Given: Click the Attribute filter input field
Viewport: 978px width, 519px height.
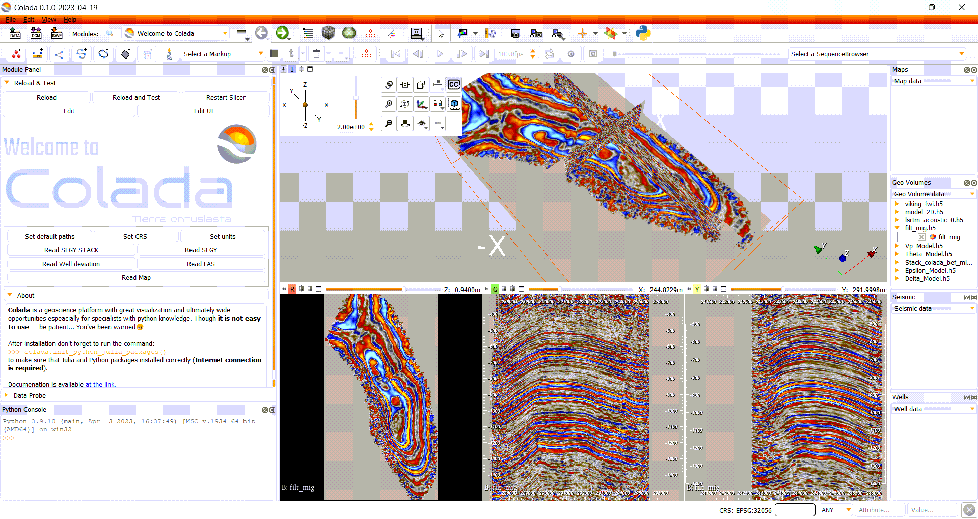Looking at the screenshot, I should (x=881, y=510).
